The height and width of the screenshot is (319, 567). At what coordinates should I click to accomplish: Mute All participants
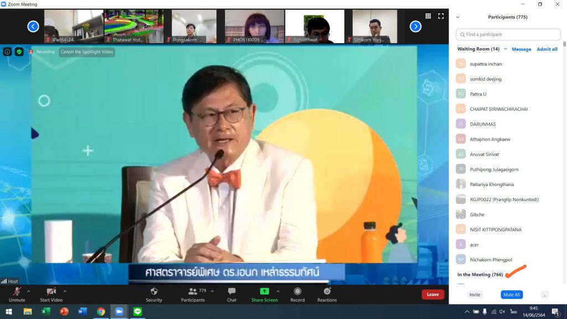[512, 295]
